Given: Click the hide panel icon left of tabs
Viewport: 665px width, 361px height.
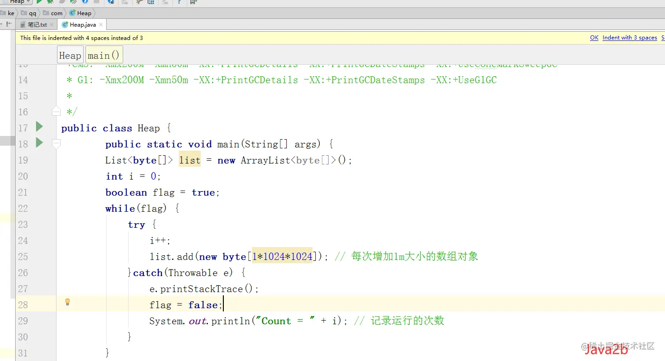Looking at the screenshot, I should tap(9, 24).
